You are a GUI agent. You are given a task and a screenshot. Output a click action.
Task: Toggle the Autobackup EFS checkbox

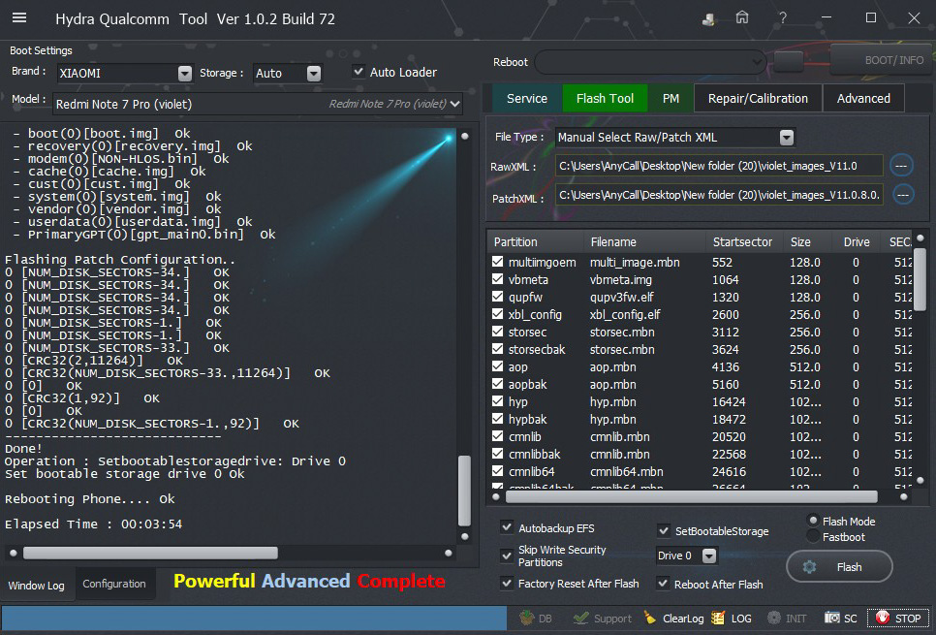[507, 528]
